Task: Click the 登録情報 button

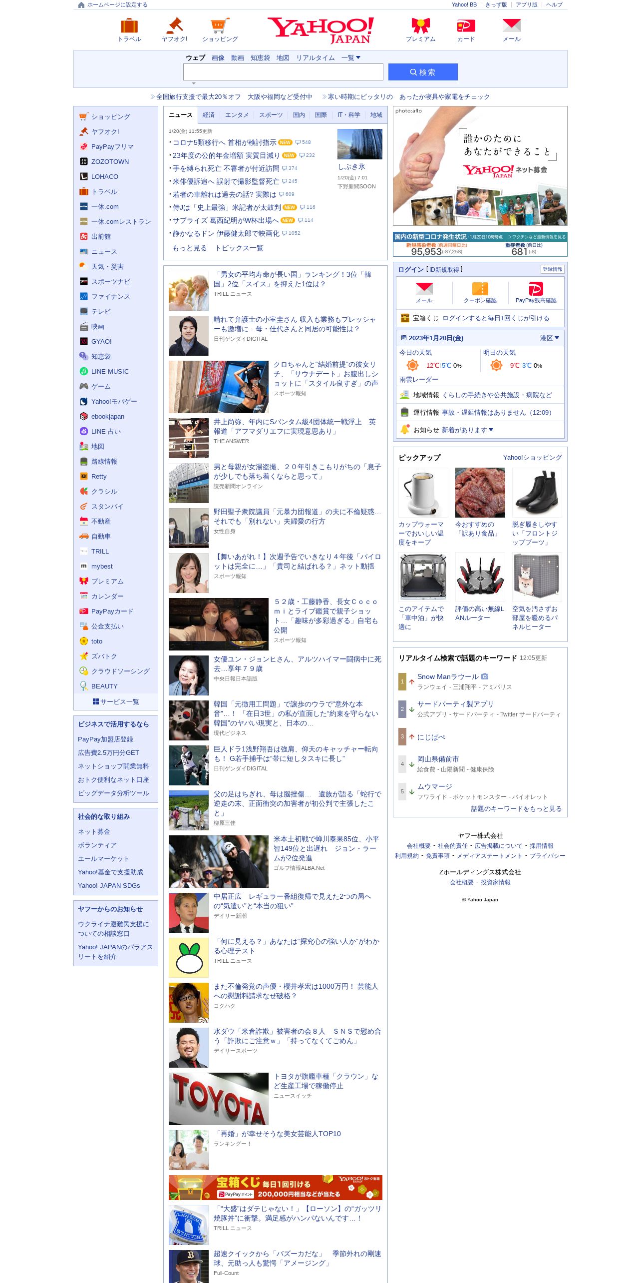Action: 552,269
